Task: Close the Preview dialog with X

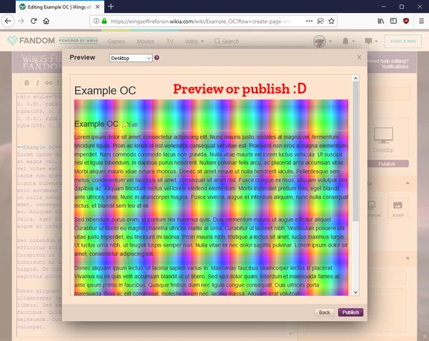Action: [x=359, y=57]
